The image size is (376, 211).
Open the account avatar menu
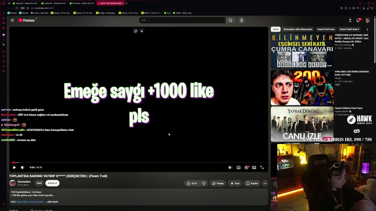click(x=367, y=20)
